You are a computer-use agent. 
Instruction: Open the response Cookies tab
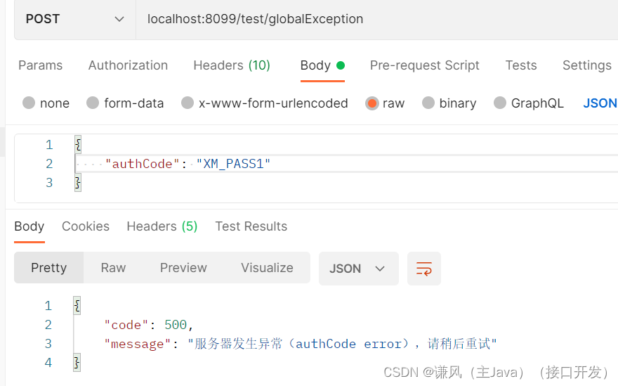86,226
